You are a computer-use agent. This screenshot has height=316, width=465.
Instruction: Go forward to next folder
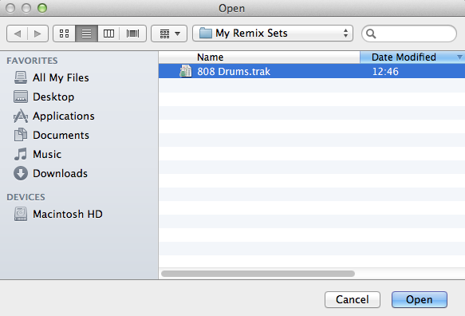tap(37, 34)
